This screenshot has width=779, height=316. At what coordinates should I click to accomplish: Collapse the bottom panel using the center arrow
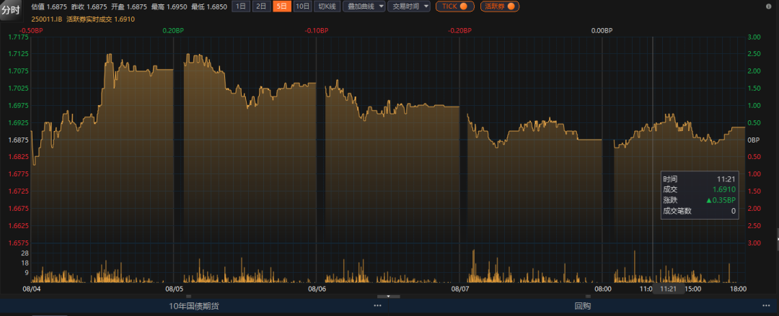(x=388, y=296)
